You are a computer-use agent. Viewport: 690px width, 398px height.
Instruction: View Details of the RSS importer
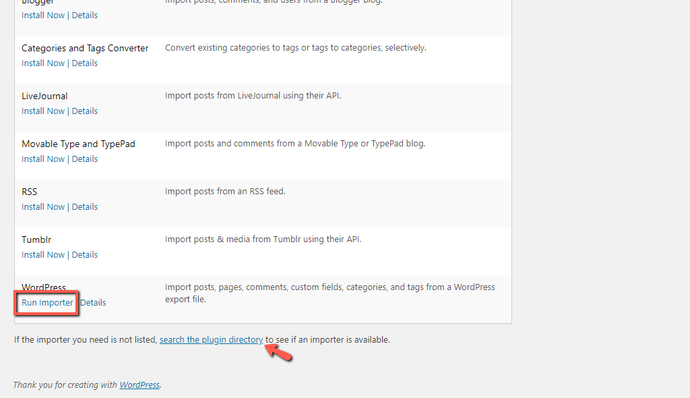[x=84, y=206]
